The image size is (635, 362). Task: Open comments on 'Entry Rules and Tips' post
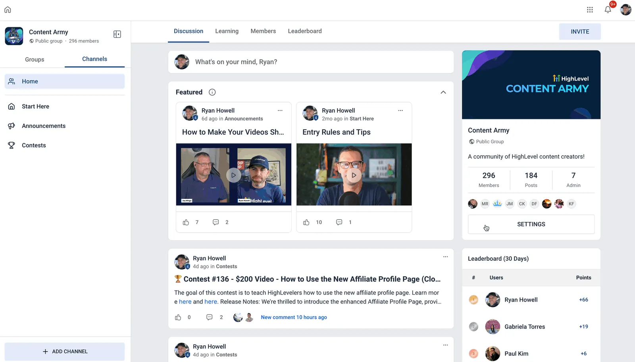[339, 222]
